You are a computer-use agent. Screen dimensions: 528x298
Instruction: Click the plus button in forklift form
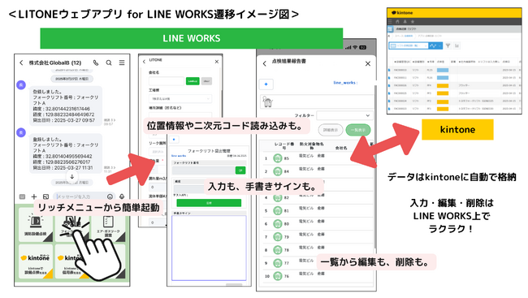coord(174,139)
